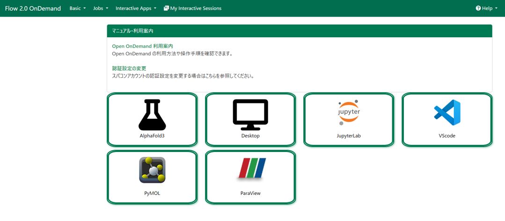The width and height of the screenshot is (505, 221).
Task: Open the Interactive Apps dropdown
Action: (x=136, y=8)
